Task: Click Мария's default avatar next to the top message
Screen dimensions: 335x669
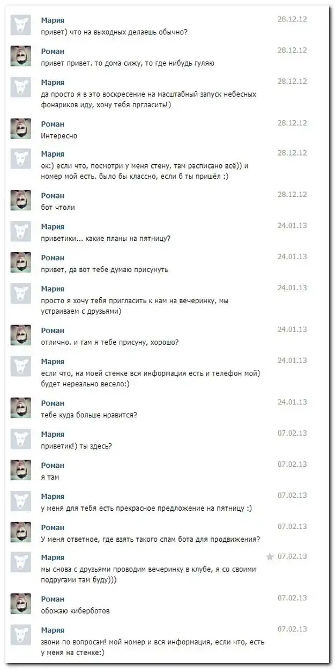Action: (x=20, y=25)
